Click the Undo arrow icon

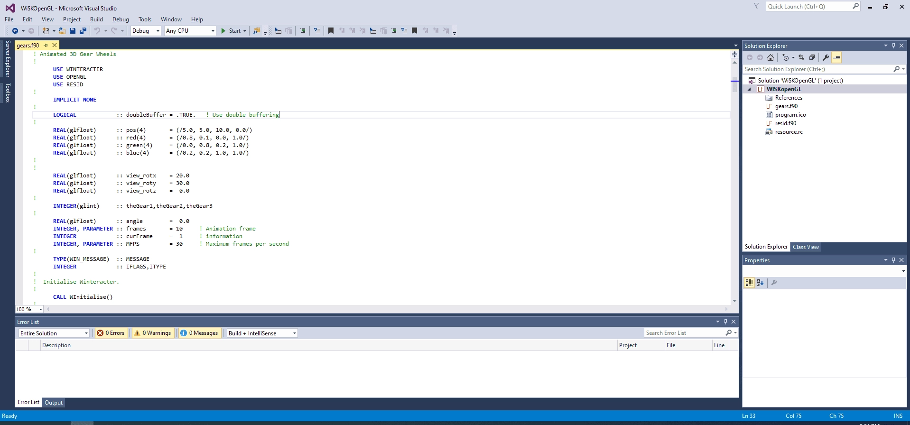point(97,31)
